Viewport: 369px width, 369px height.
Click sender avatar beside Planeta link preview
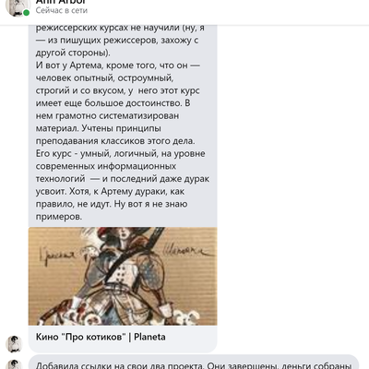coord(14,344)
